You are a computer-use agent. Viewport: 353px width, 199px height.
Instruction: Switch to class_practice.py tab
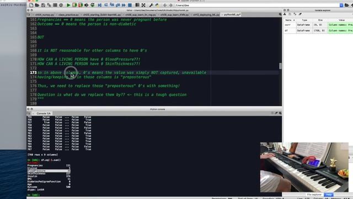[x=68, y=15]
